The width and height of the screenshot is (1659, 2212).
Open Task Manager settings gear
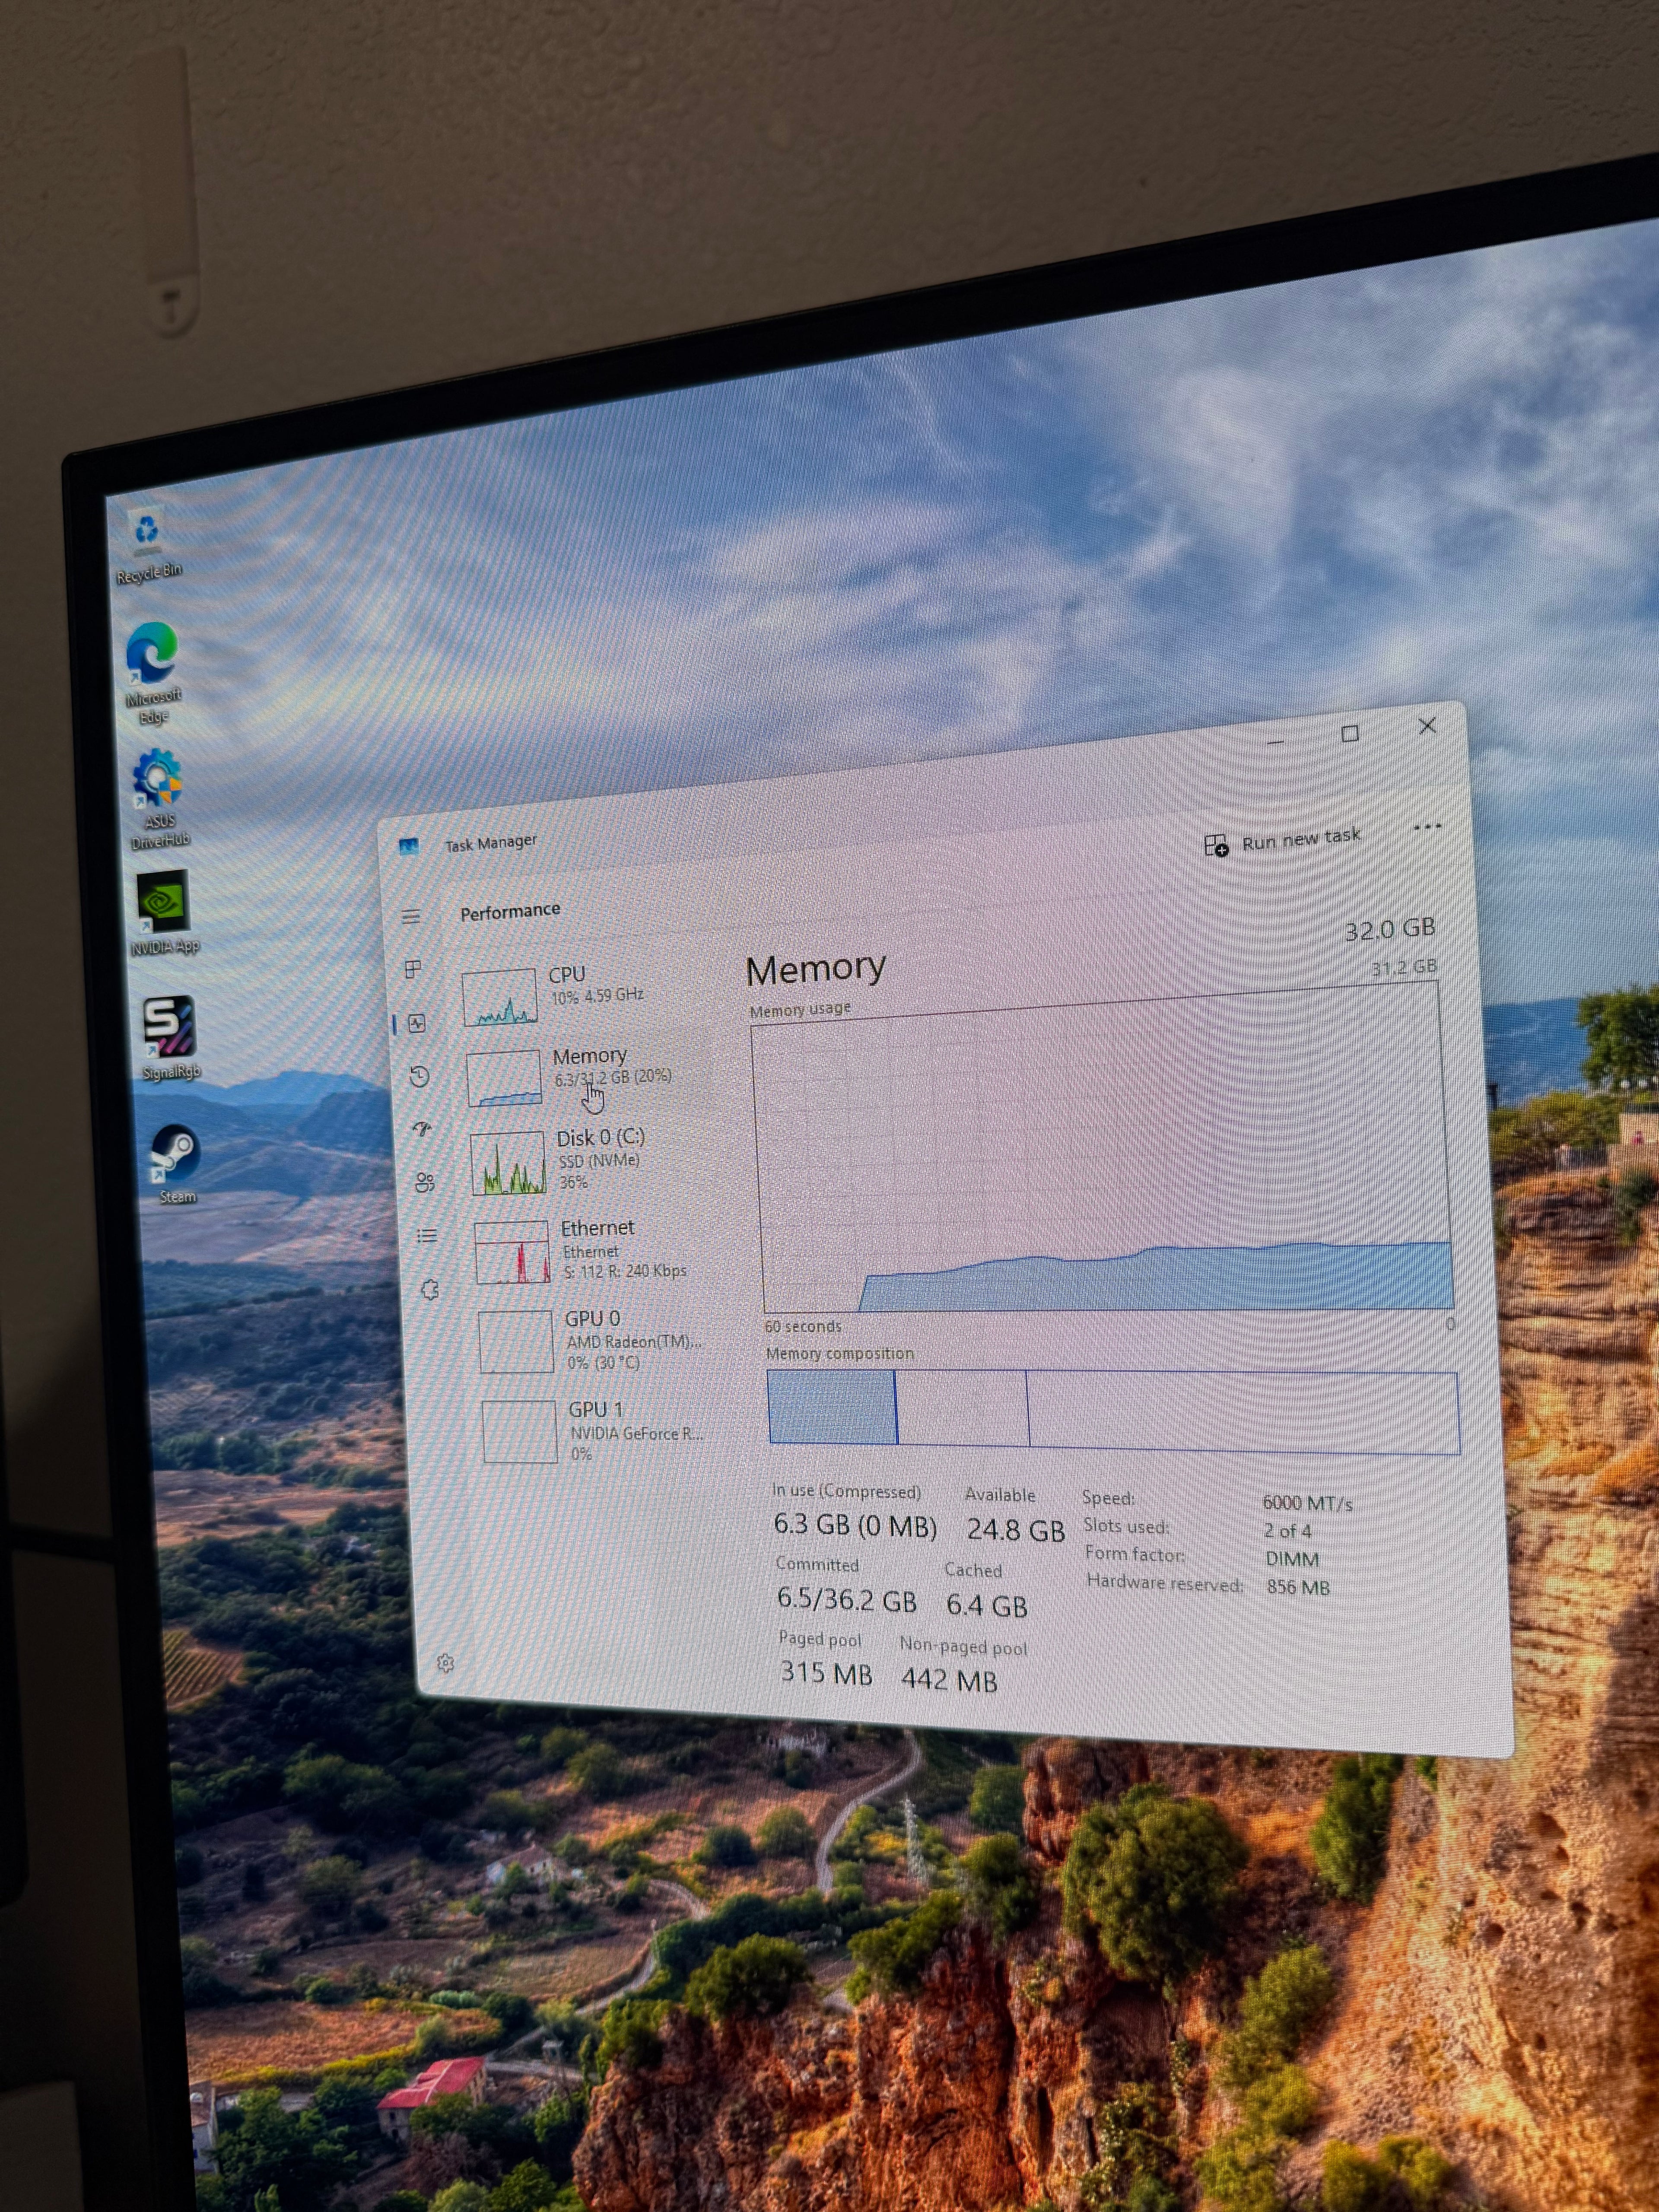[446, 1663]
